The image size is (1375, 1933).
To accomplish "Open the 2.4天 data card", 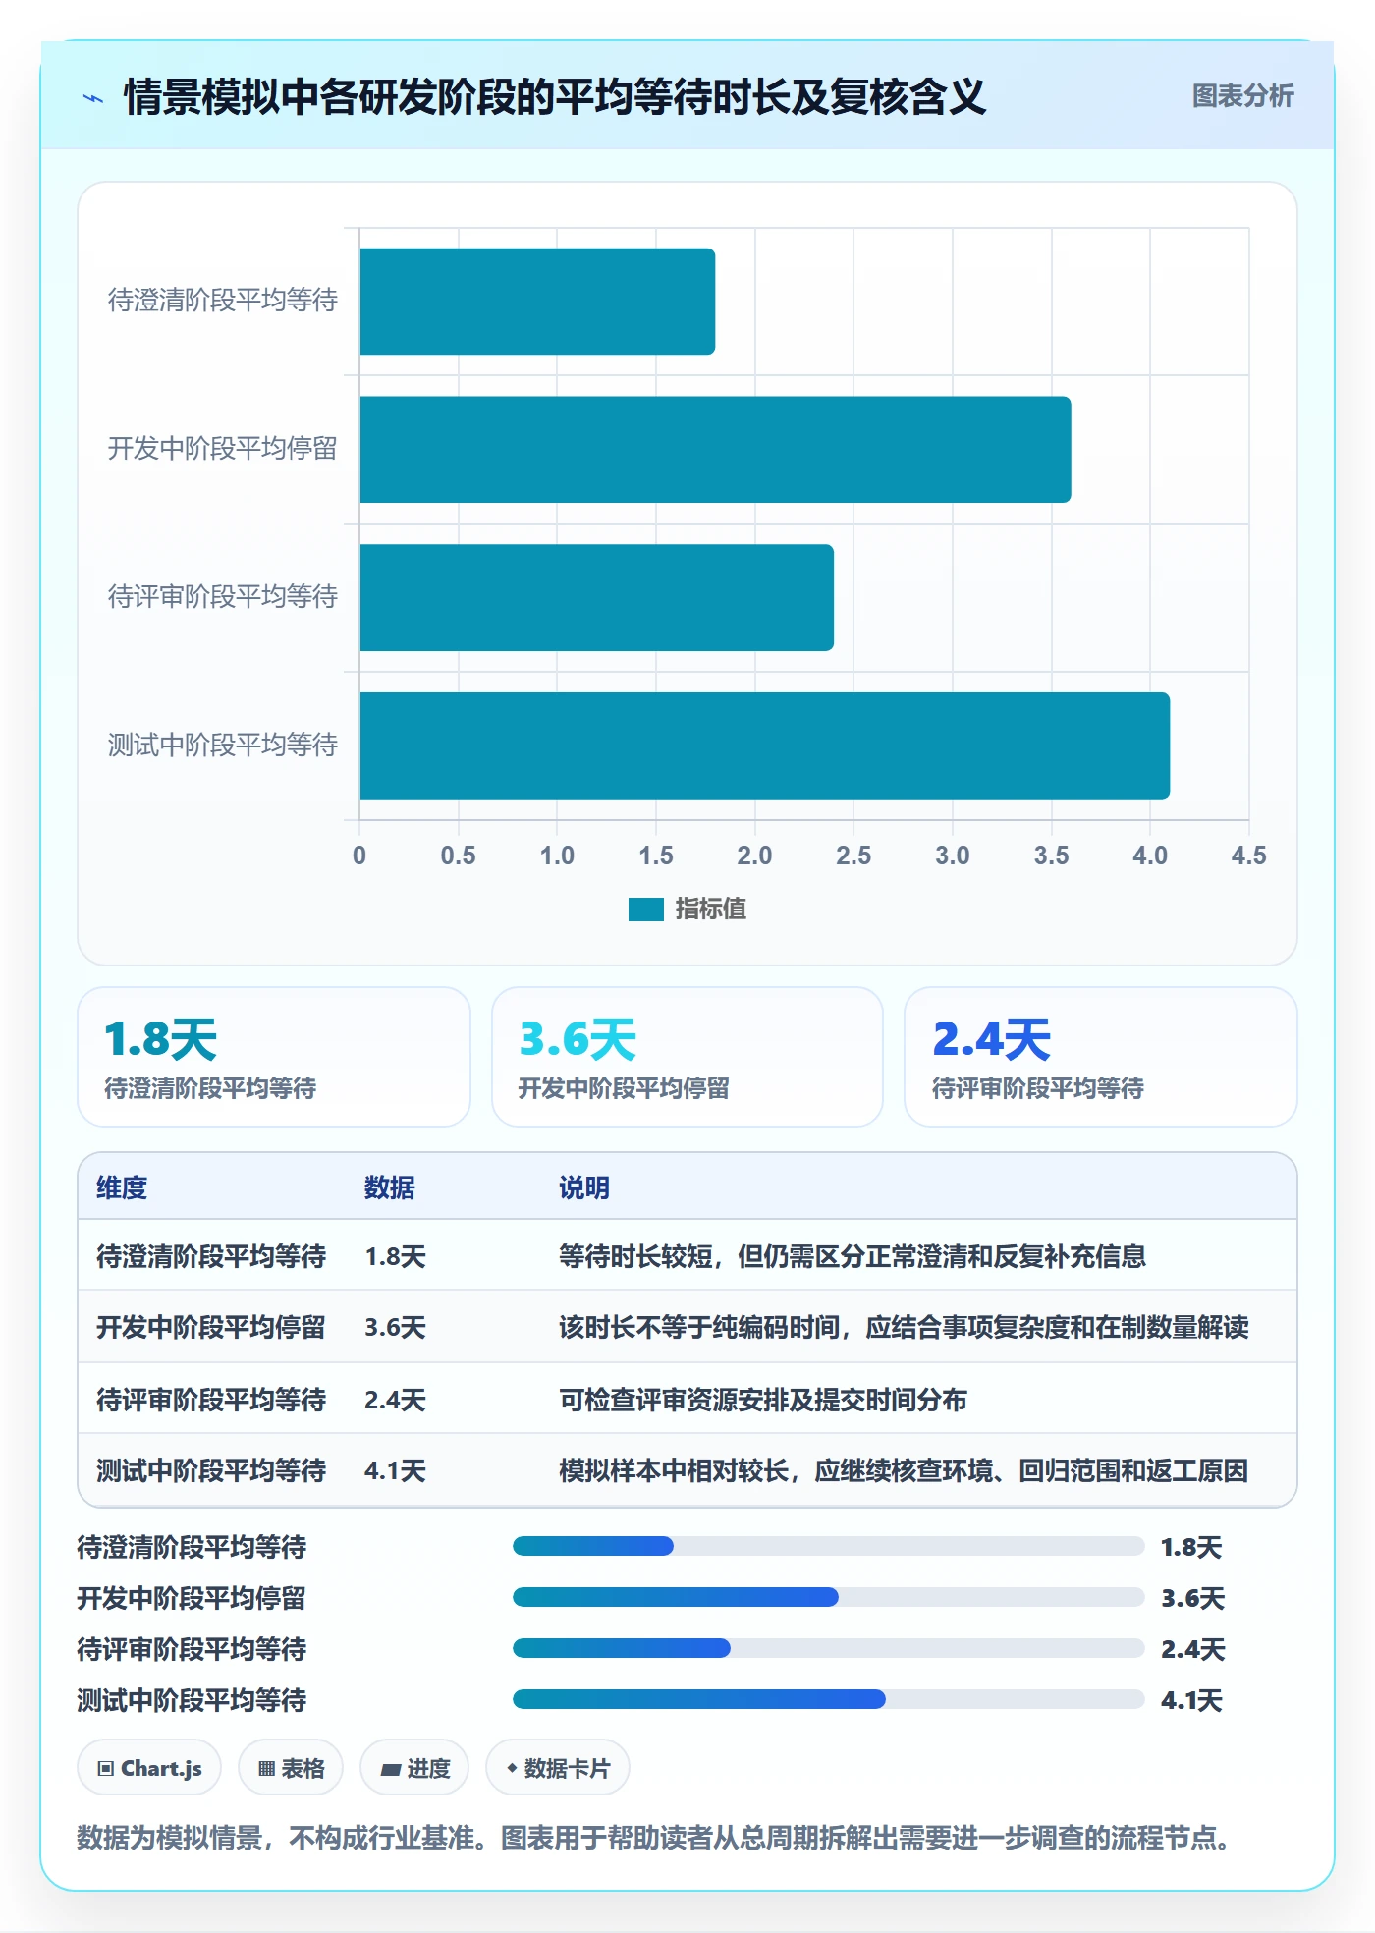I will pos(1101,1057).
